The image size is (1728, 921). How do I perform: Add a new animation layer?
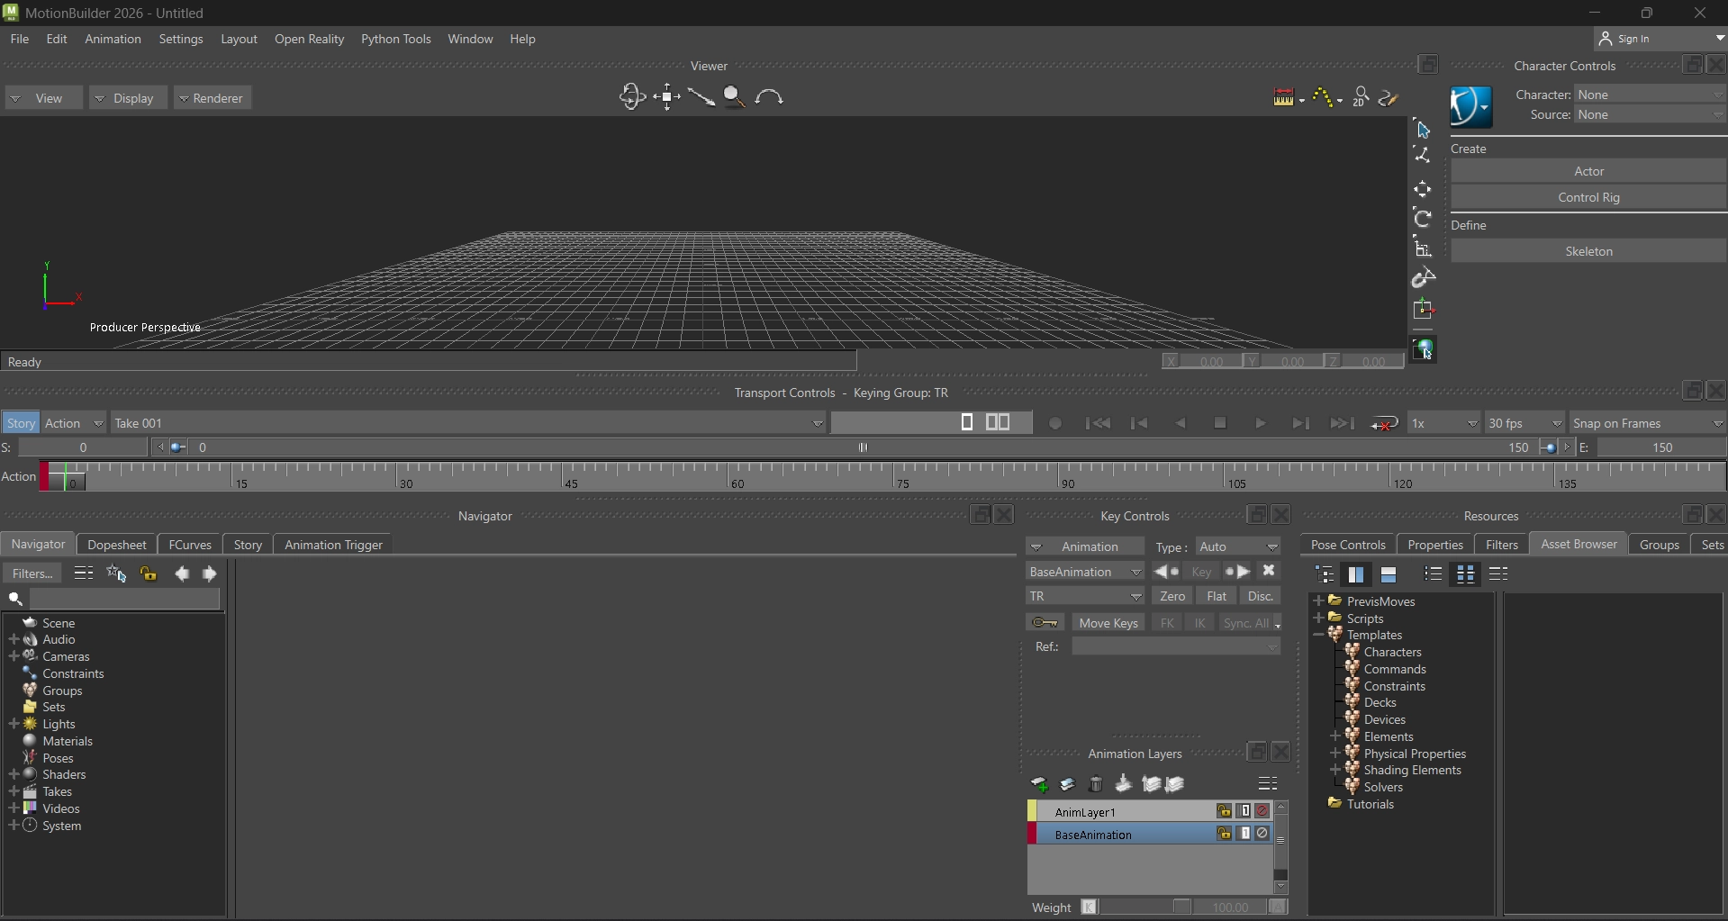1039,784
